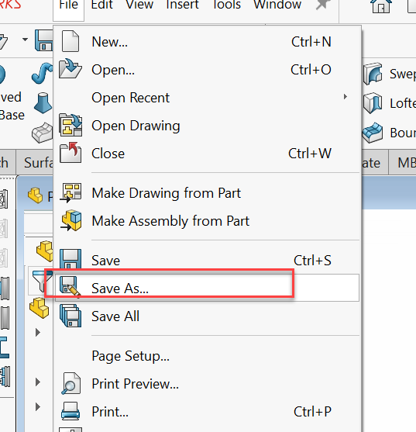Click the Save All stacked disks icon

(x=70, y=316)
